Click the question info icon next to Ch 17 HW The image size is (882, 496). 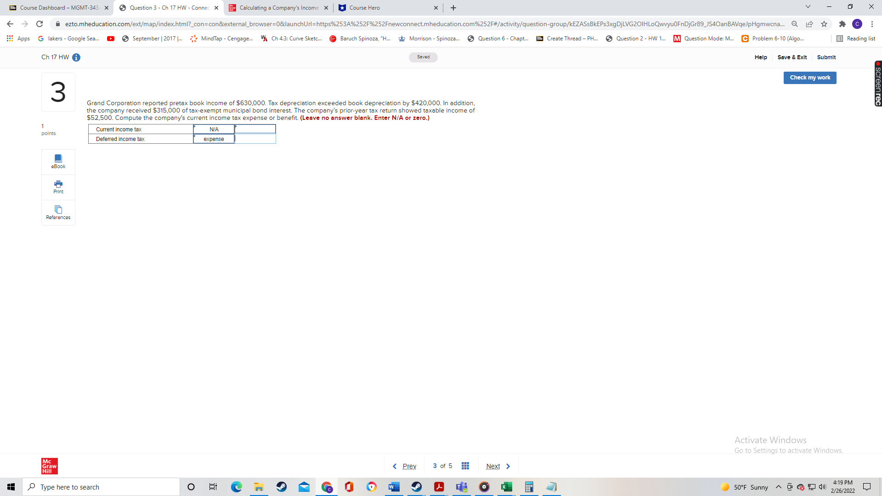[x=76, y=57]
